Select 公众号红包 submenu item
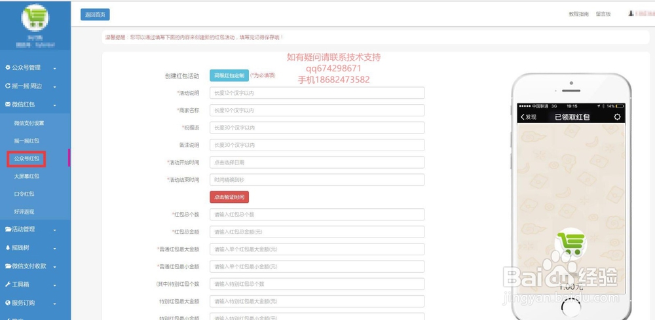This screenshot has height=320, width=655. tap(26, 159)
